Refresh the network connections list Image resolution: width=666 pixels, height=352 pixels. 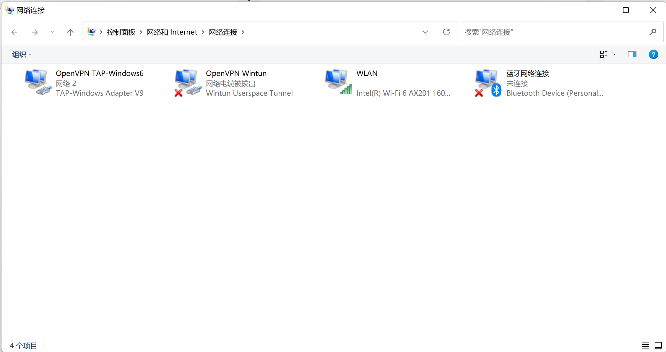tap(446, 32)
